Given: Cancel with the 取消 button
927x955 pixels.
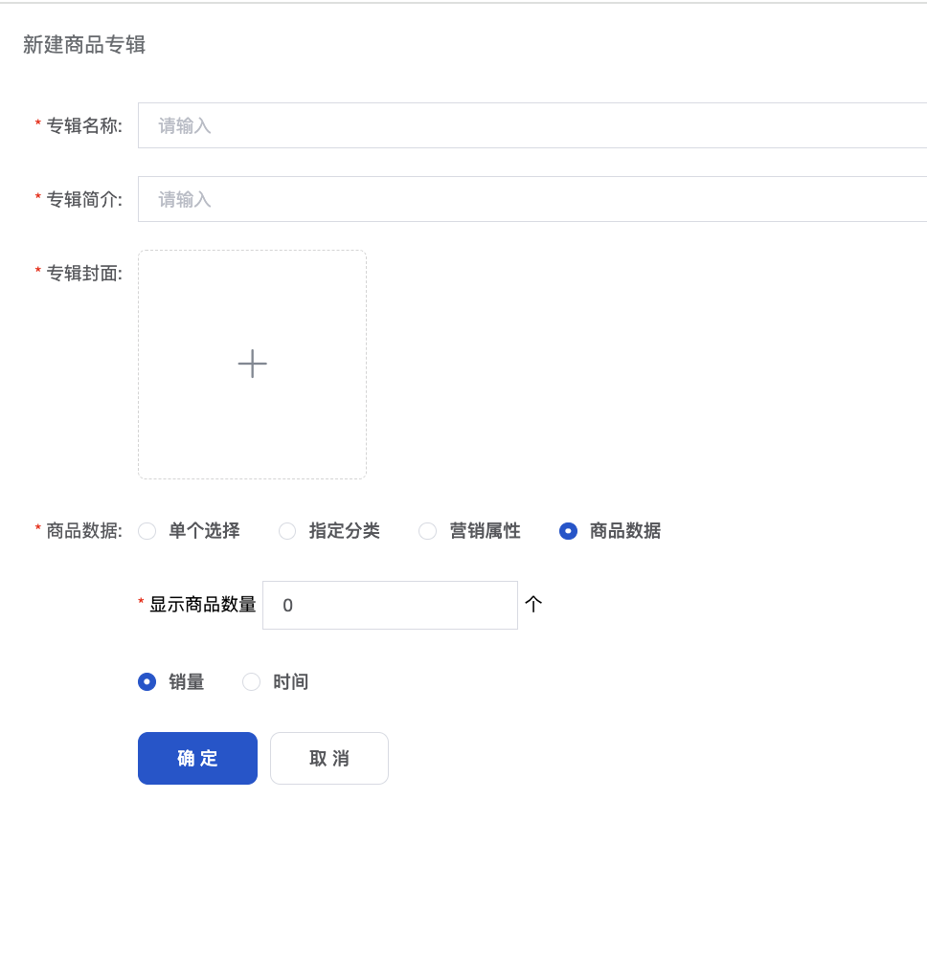Looking at the screenshot, I should [x=329, y=758].
